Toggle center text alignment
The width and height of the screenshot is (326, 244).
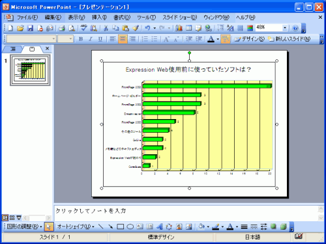(123, 39)
